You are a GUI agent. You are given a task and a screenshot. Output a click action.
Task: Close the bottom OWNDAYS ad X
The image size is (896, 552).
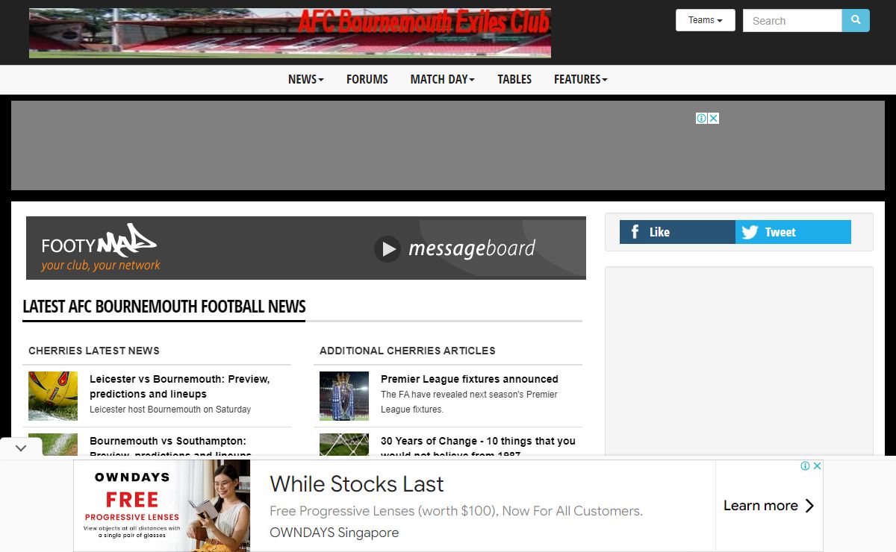[817, 465]
